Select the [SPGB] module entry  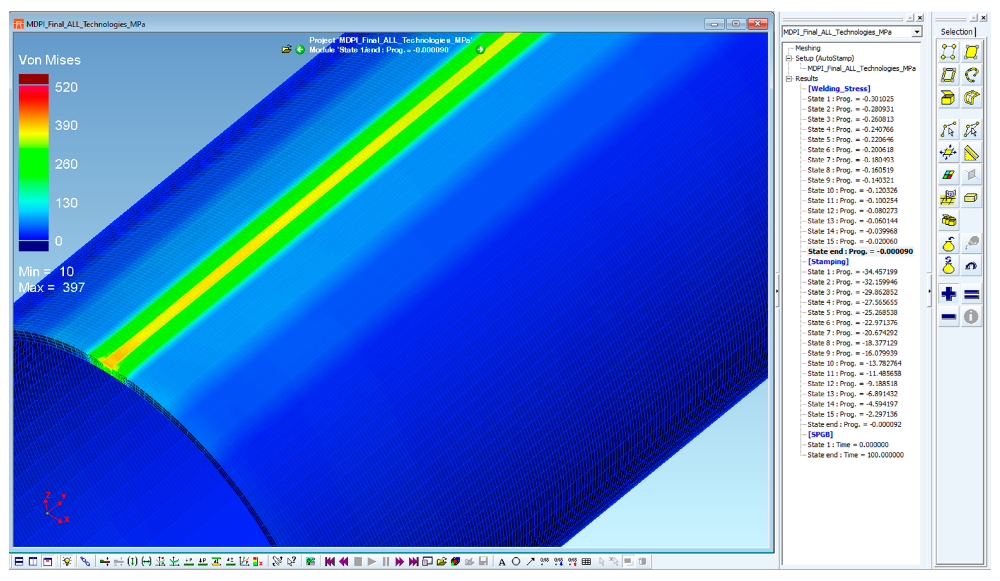820,435
